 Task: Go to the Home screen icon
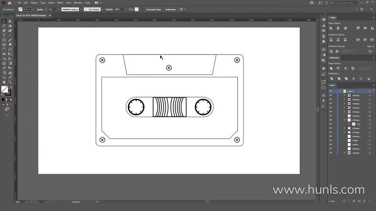[x=9, y=3]
